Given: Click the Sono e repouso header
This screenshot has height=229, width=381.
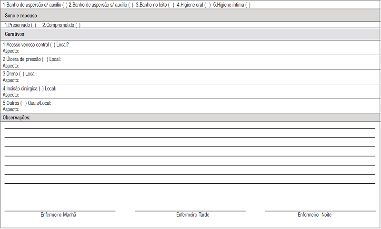Looking at the screenshot, I should (x=20, y=15).
